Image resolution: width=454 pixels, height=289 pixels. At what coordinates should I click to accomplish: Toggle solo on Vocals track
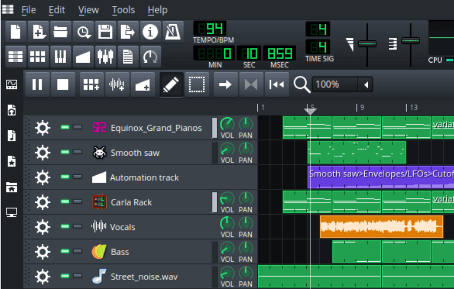click(77, 227)
